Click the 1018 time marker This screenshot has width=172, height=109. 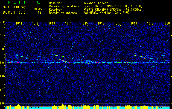tap(134, 23)
